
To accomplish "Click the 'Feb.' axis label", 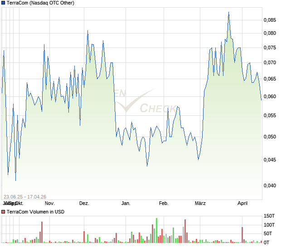I will (x=164, y=204).
